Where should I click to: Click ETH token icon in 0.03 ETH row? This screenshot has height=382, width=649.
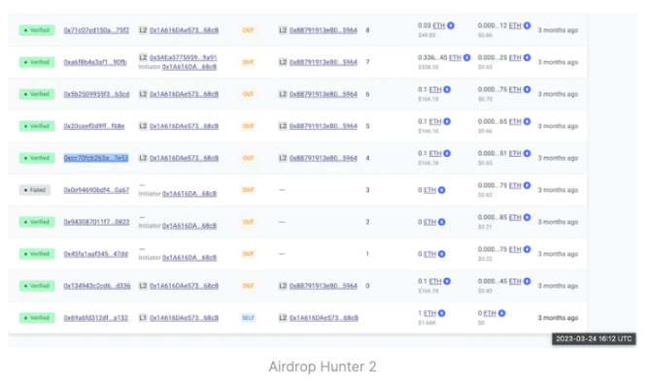(451, 25)
